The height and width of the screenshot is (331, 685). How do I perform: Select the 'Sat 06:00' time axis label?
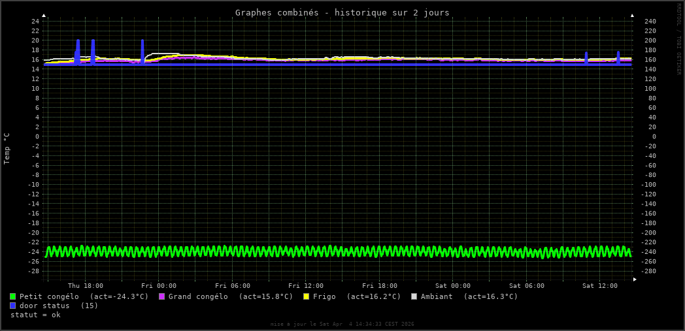coord(527,286)
